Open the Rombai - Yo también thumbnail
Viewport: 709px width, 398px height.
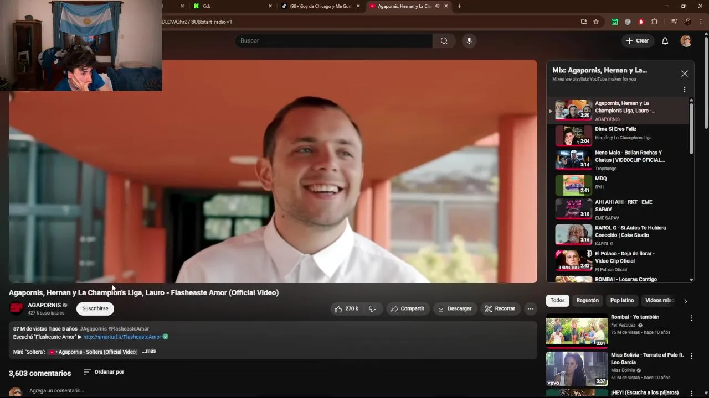point(577,331)
